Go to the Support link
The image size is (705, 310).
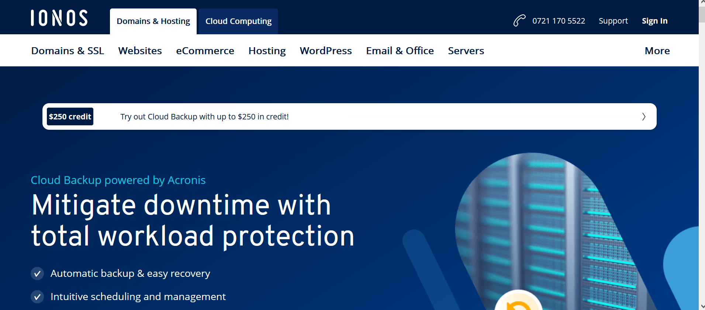click(613, 21)
